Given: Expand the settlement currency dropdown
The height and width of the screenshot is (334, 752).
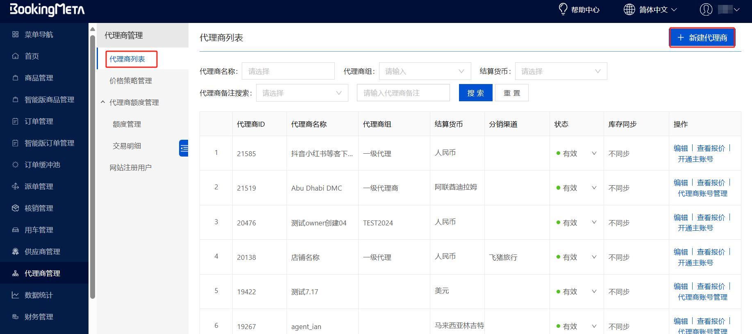Looking at the screenshot, I should click(561, 71).
